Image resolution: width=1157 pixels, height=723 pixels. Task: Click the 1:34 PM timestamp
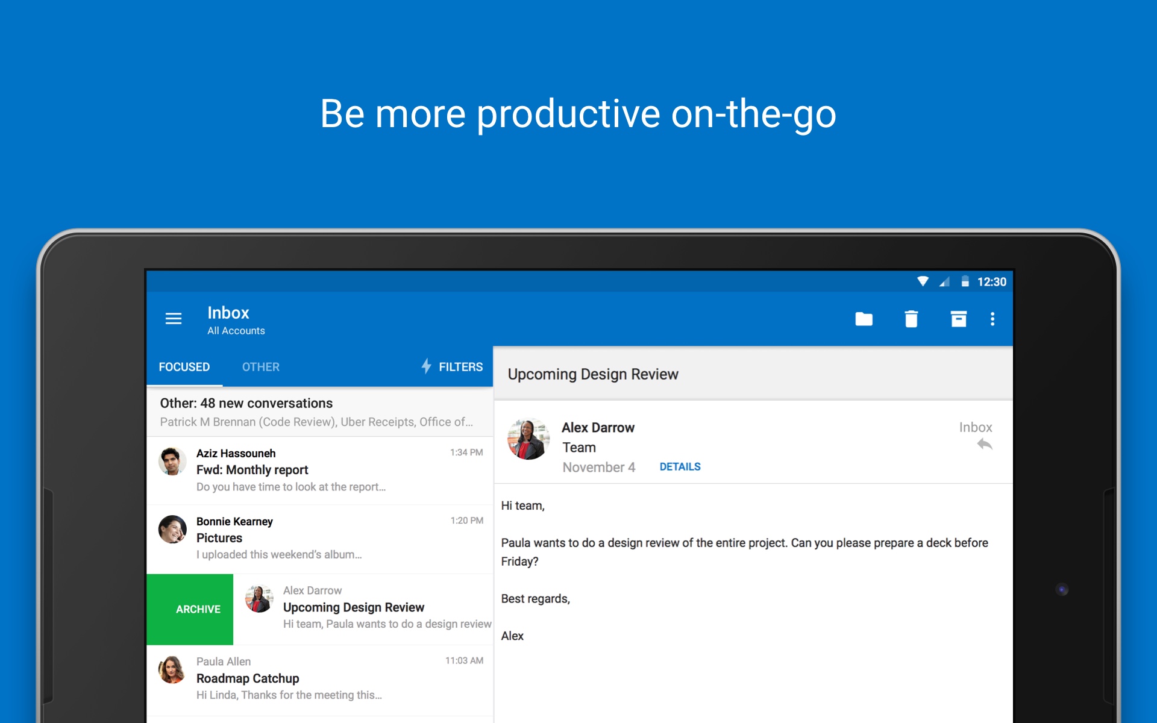coord(466,452)
